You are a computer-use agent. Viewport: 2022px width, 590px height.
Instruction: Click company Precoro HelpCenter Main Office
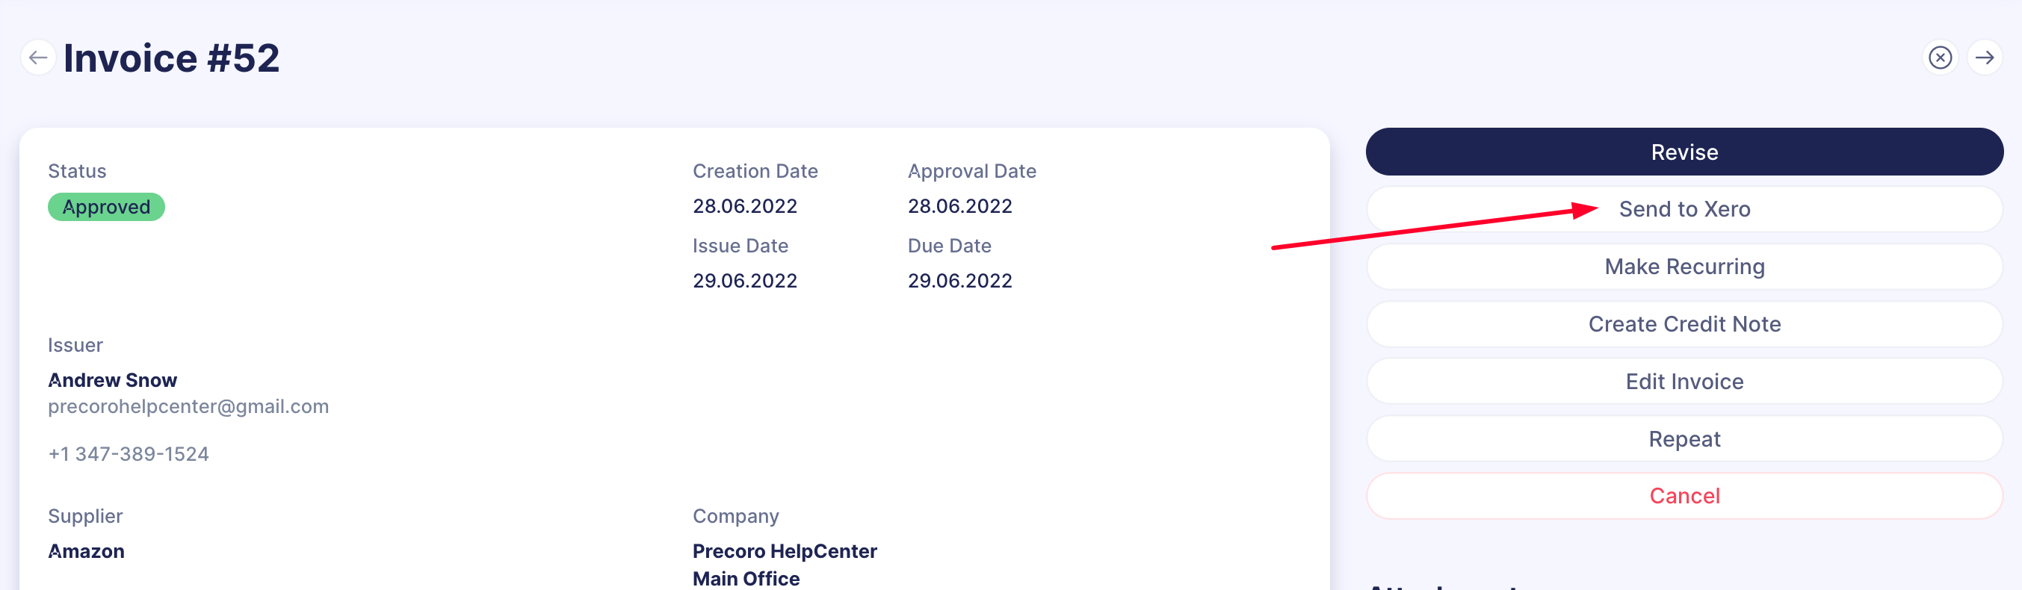click(x=784, y=564)
